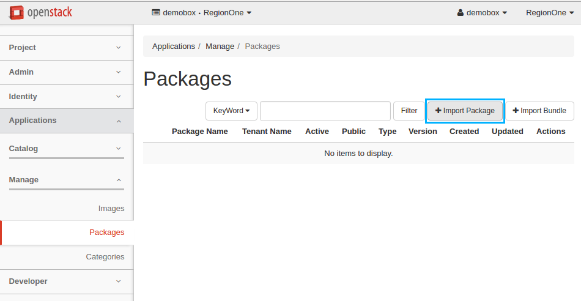The image size is (581, 301).
Task: Open the demobox RegionOne project dropdown
Action: tap(202, 12)
